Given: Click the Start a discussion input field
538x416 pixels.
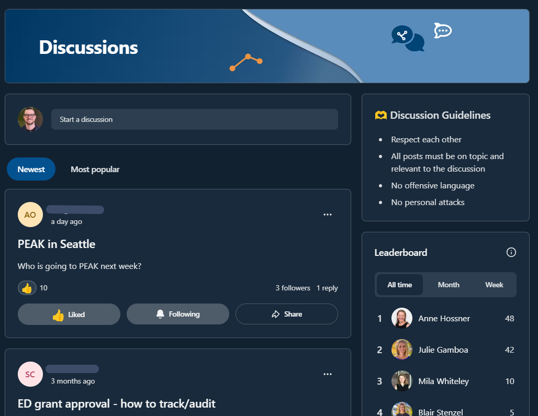Looking at the screenshot, I should click(x=195, y=119).
